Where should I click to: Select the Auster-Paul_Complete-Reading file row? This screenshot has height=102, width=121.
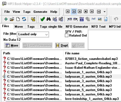(x=93, y=63)
